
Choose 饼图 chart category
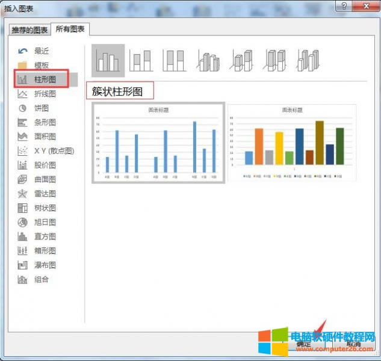click(x=41, y=108)
